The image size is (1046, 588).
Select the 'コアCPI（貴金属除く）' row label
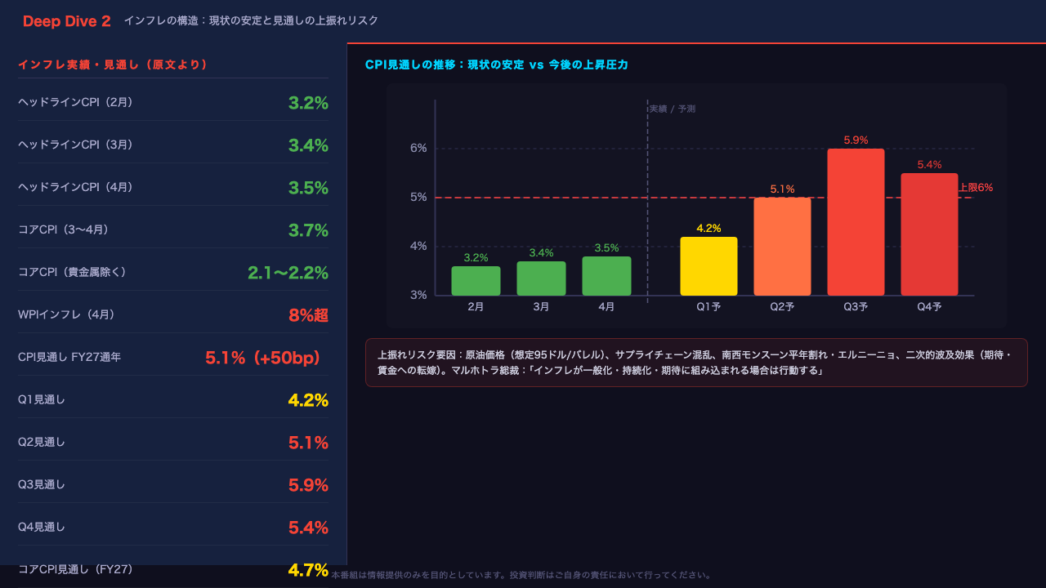[73, 272]
